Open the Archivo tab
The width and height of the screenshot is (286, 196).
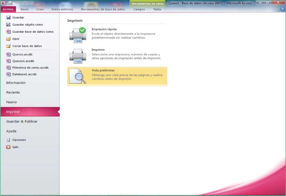[x=8, y=9]
